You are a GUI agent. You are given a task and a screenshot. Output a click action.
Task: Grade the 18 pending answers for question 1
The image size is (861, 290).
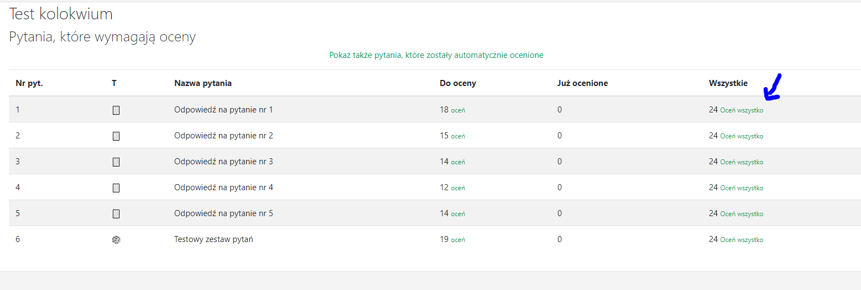point(458,110)
